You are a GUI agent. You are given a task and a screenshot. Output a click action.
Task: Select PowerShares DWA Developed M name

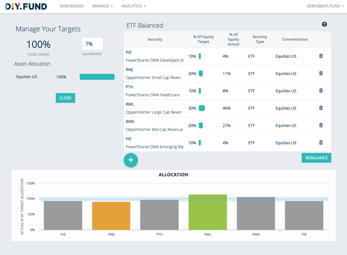tap(155, 60)
